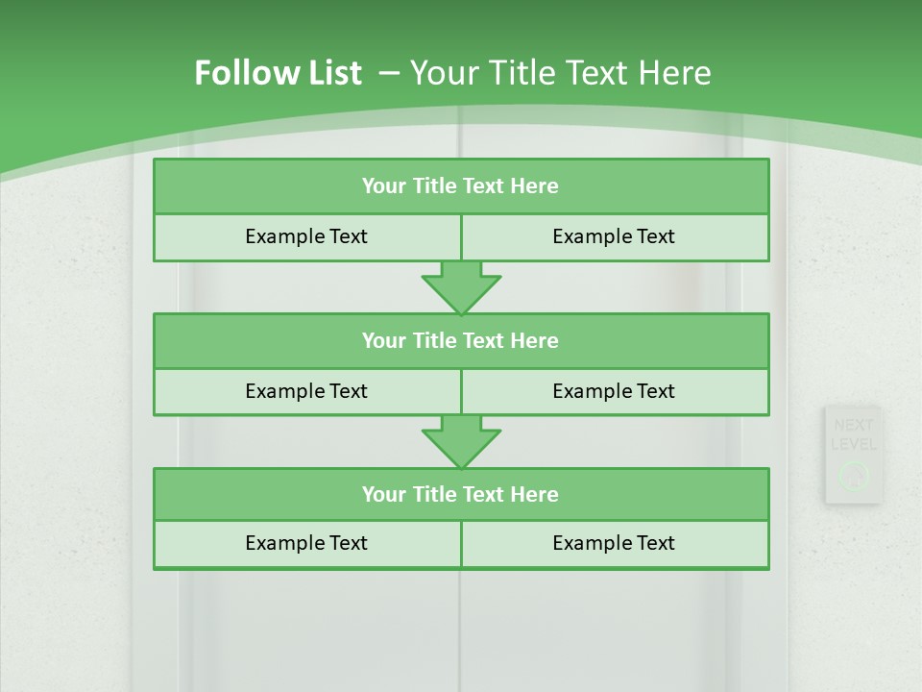Select the bold "Follow List" title text
Image resolution: width=922 pixels, height=692 pixels.
pyautogui.click(x=278, y=73)
